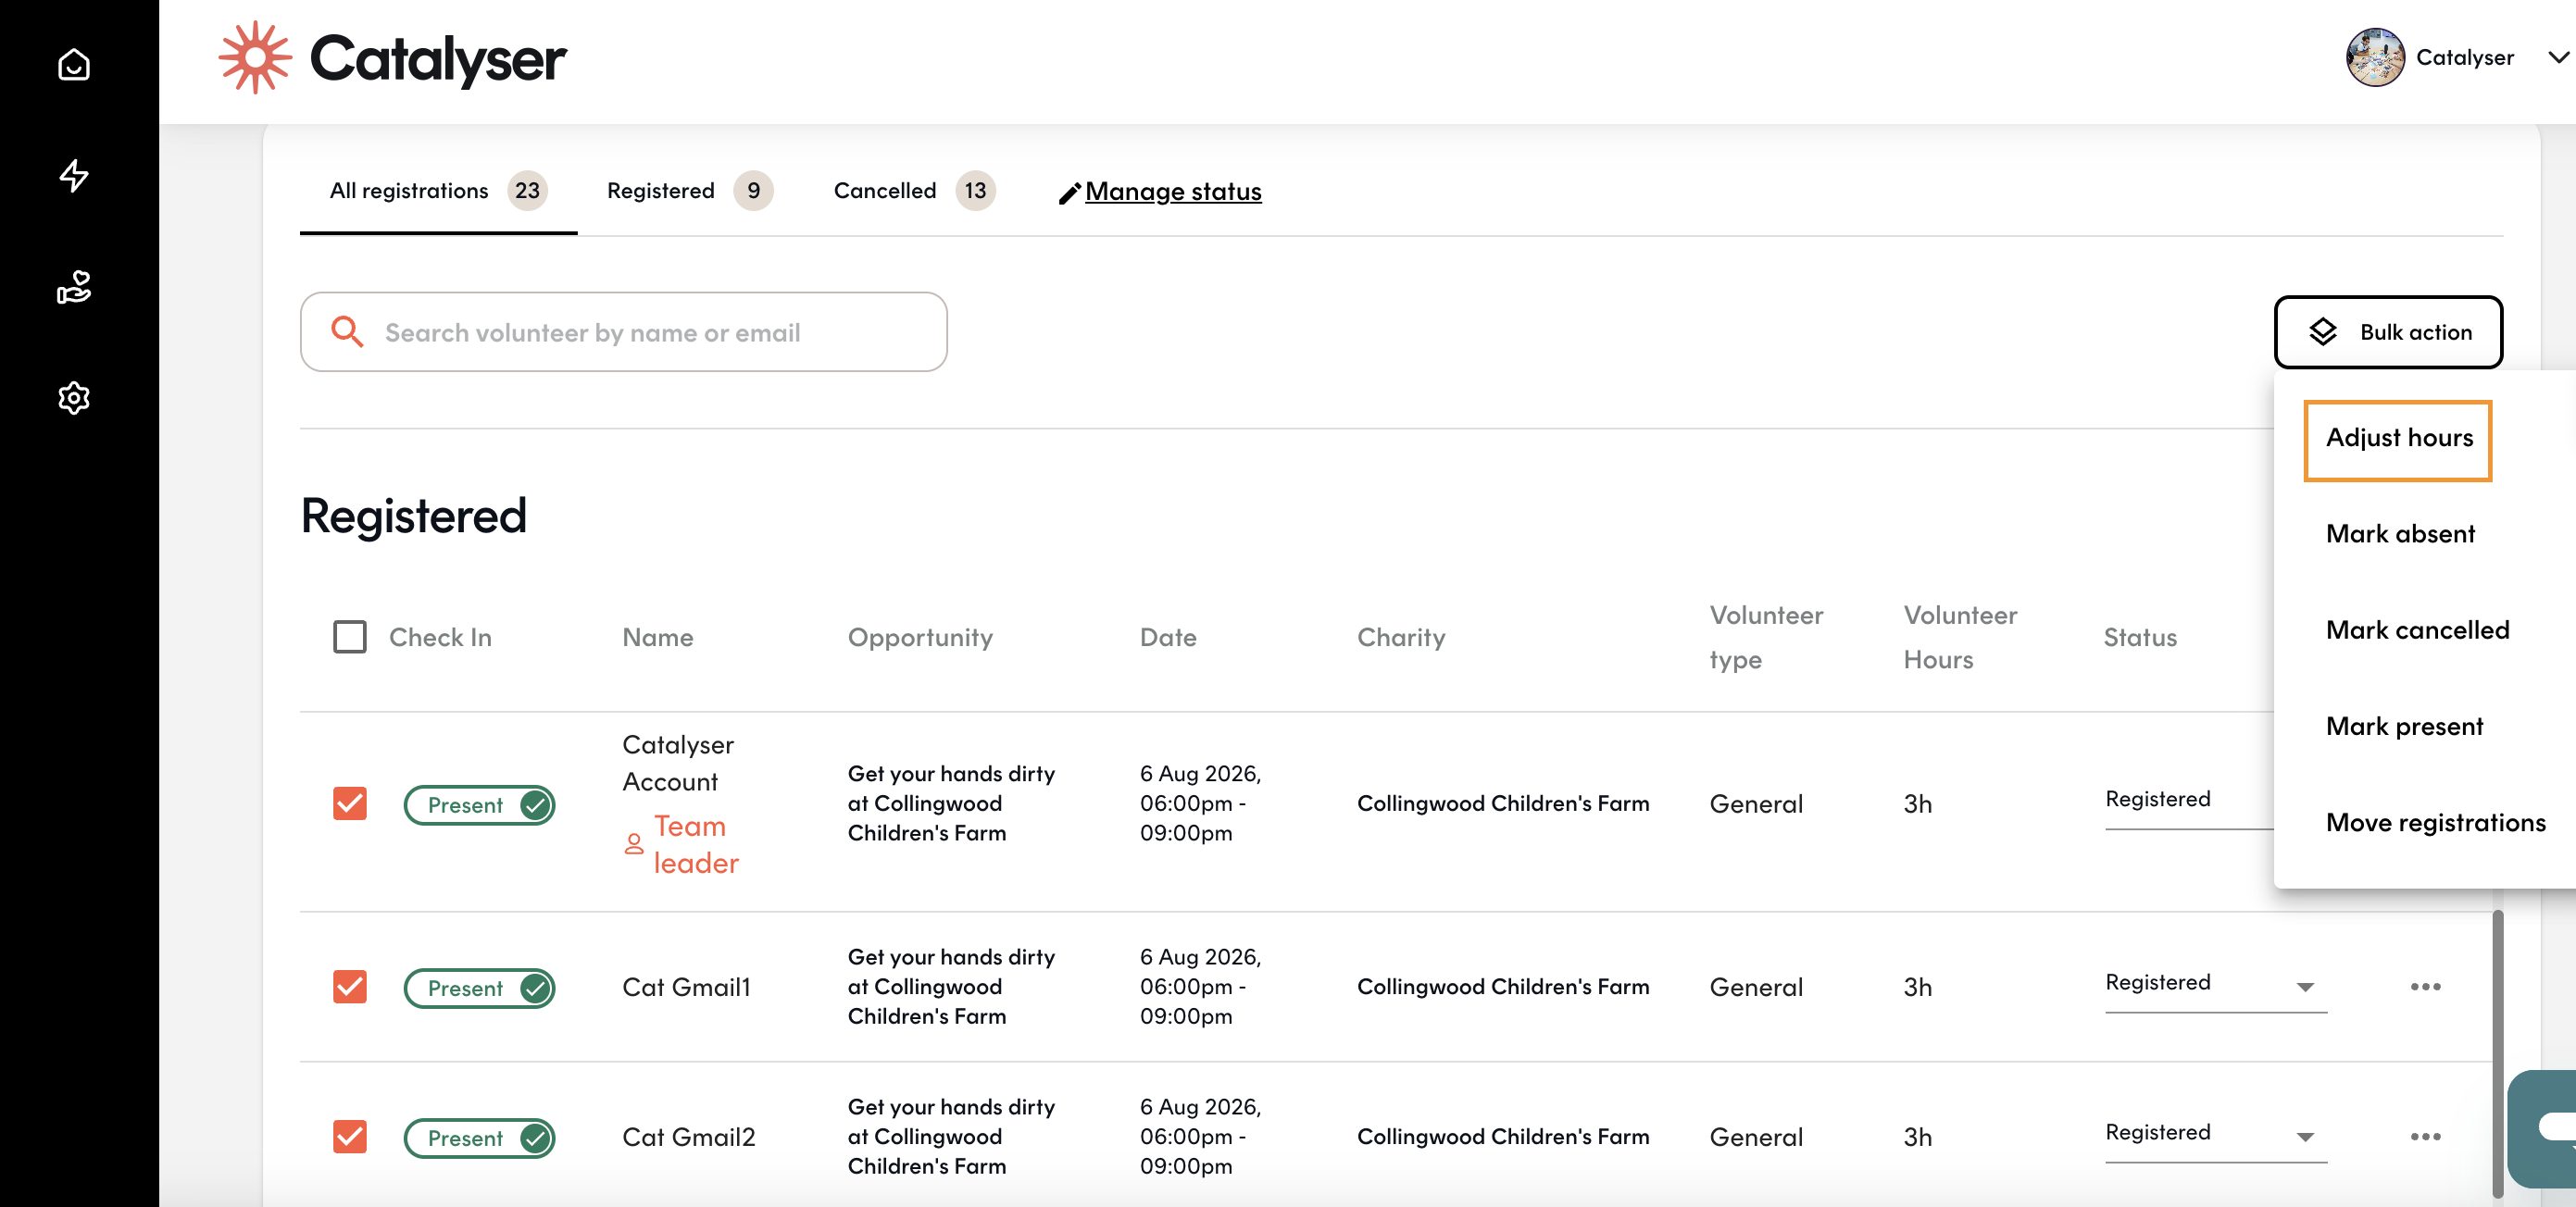Click the magnifier search icon
This screenshot has width=2576, height=1207.
[x=347, y=332]
